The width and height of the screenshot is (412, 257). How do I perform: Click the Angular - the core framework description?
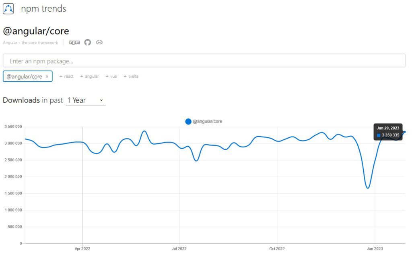click(31, 43)
